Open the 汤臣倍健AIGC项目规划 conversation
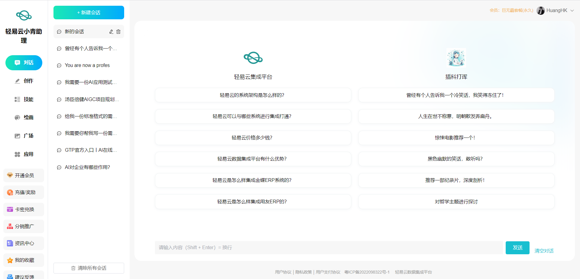The height and width of the screenshot is (279, 580). click(x=89, y=100)
